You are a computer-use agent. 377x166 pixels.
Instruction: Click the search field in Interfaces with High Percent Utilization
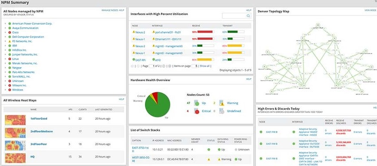point(236,16)
